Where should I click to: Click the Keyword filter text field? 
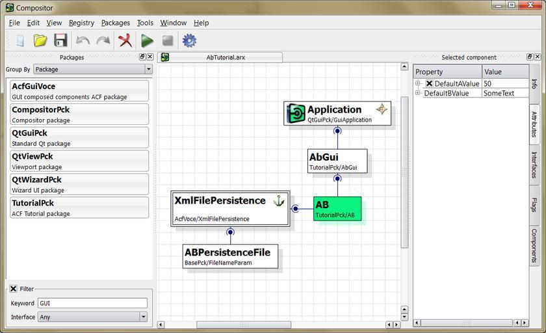pos(92,303)
